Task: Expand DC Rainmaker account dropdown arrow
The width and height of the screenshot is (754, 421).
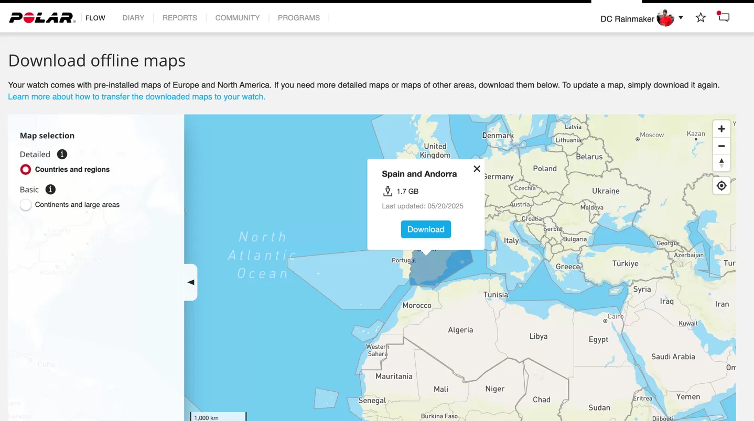Action: [681, 18]
